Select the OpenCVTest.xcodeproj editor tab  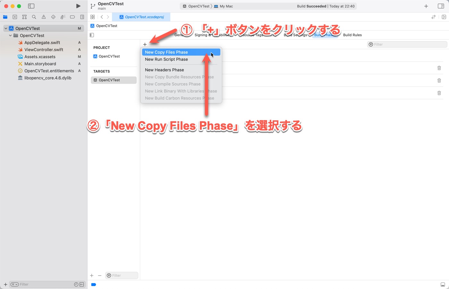[141, 17]
